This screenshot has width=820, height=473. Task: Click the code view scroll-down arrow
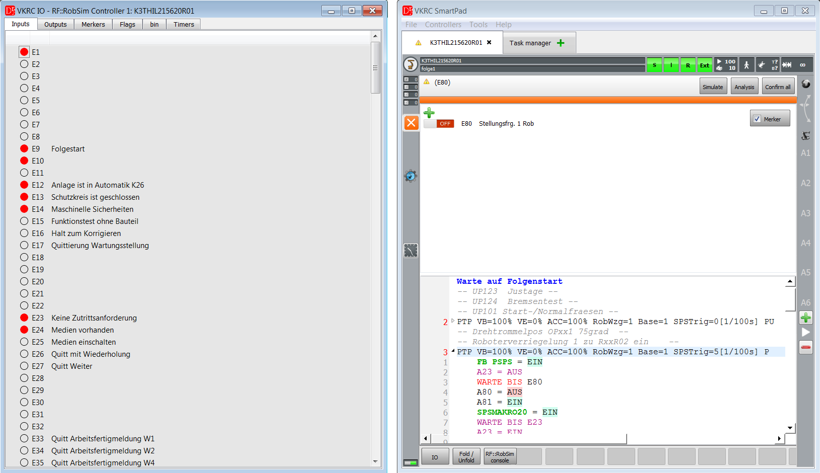coord(790,428)
